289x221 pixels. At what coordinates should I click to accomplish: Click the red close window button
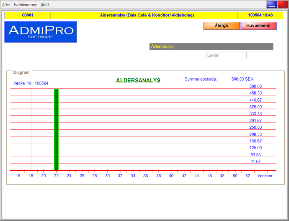click(283, 4)
